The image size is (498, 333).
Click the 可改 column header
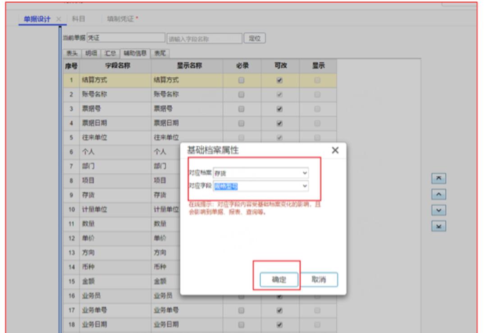tap(280, 66)
